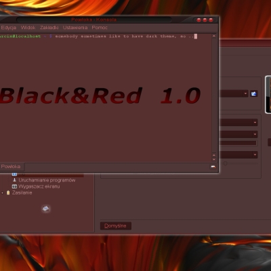Switch to the Powłoka tab

tap(11, 167)
